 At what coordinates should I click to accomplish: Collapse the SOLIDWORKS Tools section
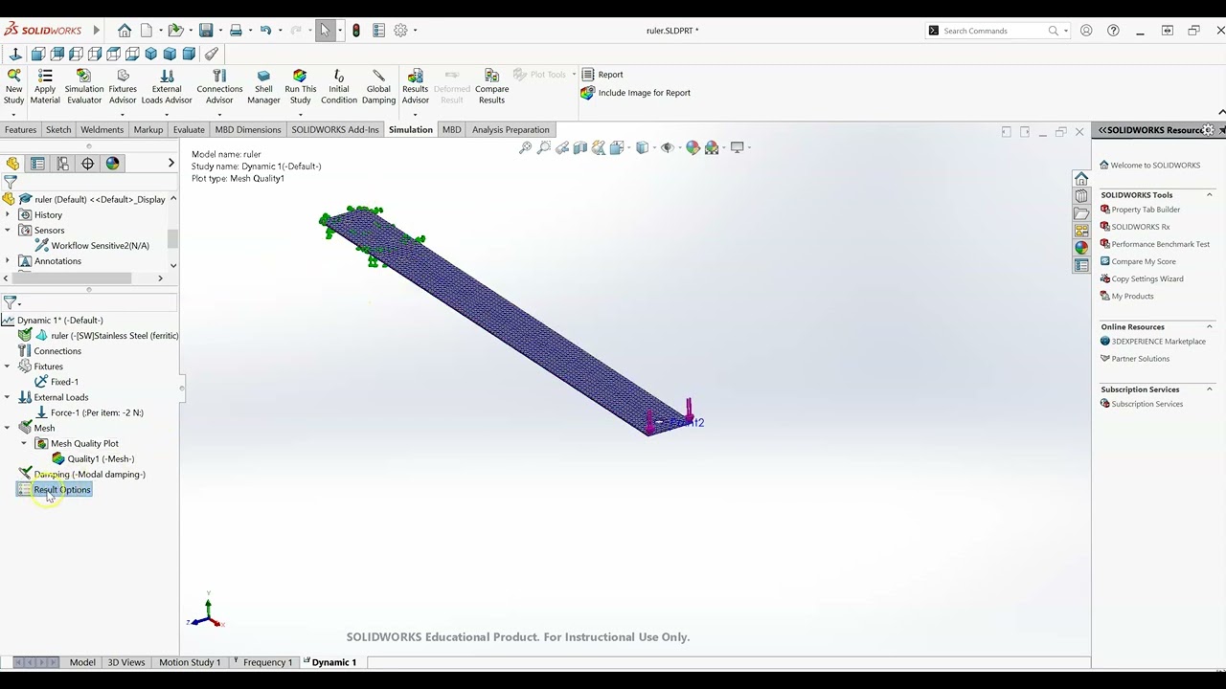pyautogui.click(x=1209, y=195)
